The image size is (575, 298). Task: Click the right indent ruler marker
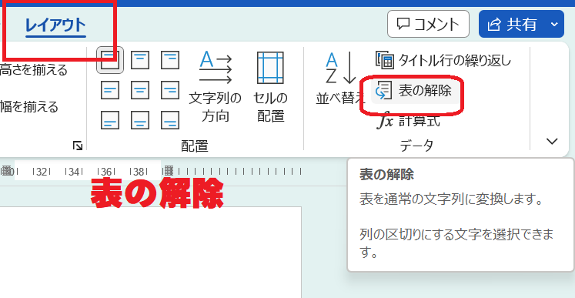point(168,171)
